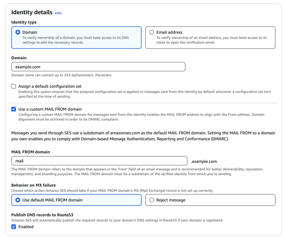Image resolution: width=285 pixels, height=239 pixels.
Task: Click the .example.com suffix text
Action: (x=204, y=161)
